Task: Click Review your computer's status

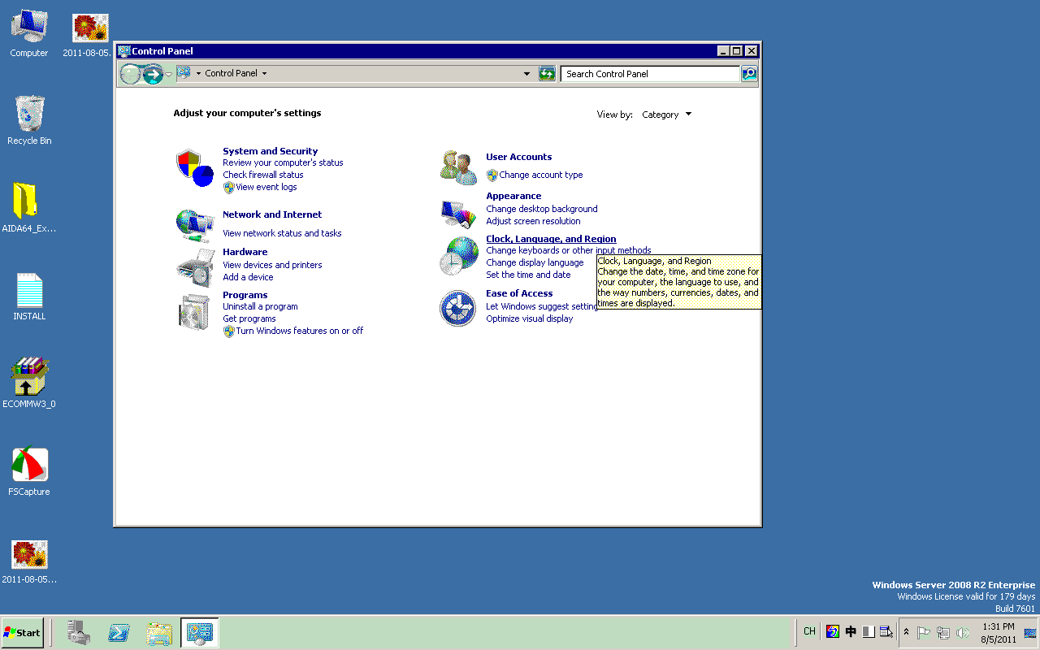Action: (x=283, y=162)
